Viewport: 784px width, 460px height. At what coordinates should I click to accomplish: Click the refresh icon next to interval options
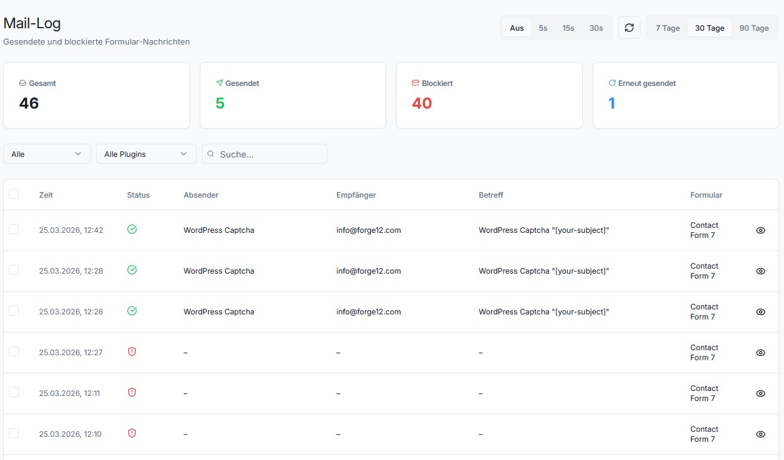[x=629, y=27]
